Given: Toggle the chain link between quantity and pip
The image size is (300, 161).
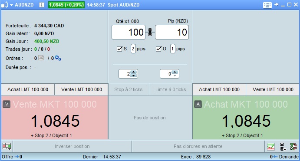Looking at the screenshot, I should tap(150, 32).
